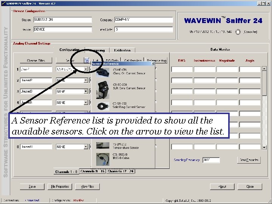The width and height of the screenshot is (272, 204).
Task: Click the 'Solid Ring Current Sensor' label
Action: click(x=129, y=107)
